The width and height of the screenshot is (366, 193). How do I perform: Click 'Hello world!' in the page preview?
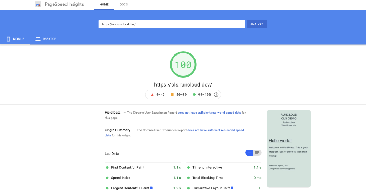pyautogui.click(x=280, y=141)
